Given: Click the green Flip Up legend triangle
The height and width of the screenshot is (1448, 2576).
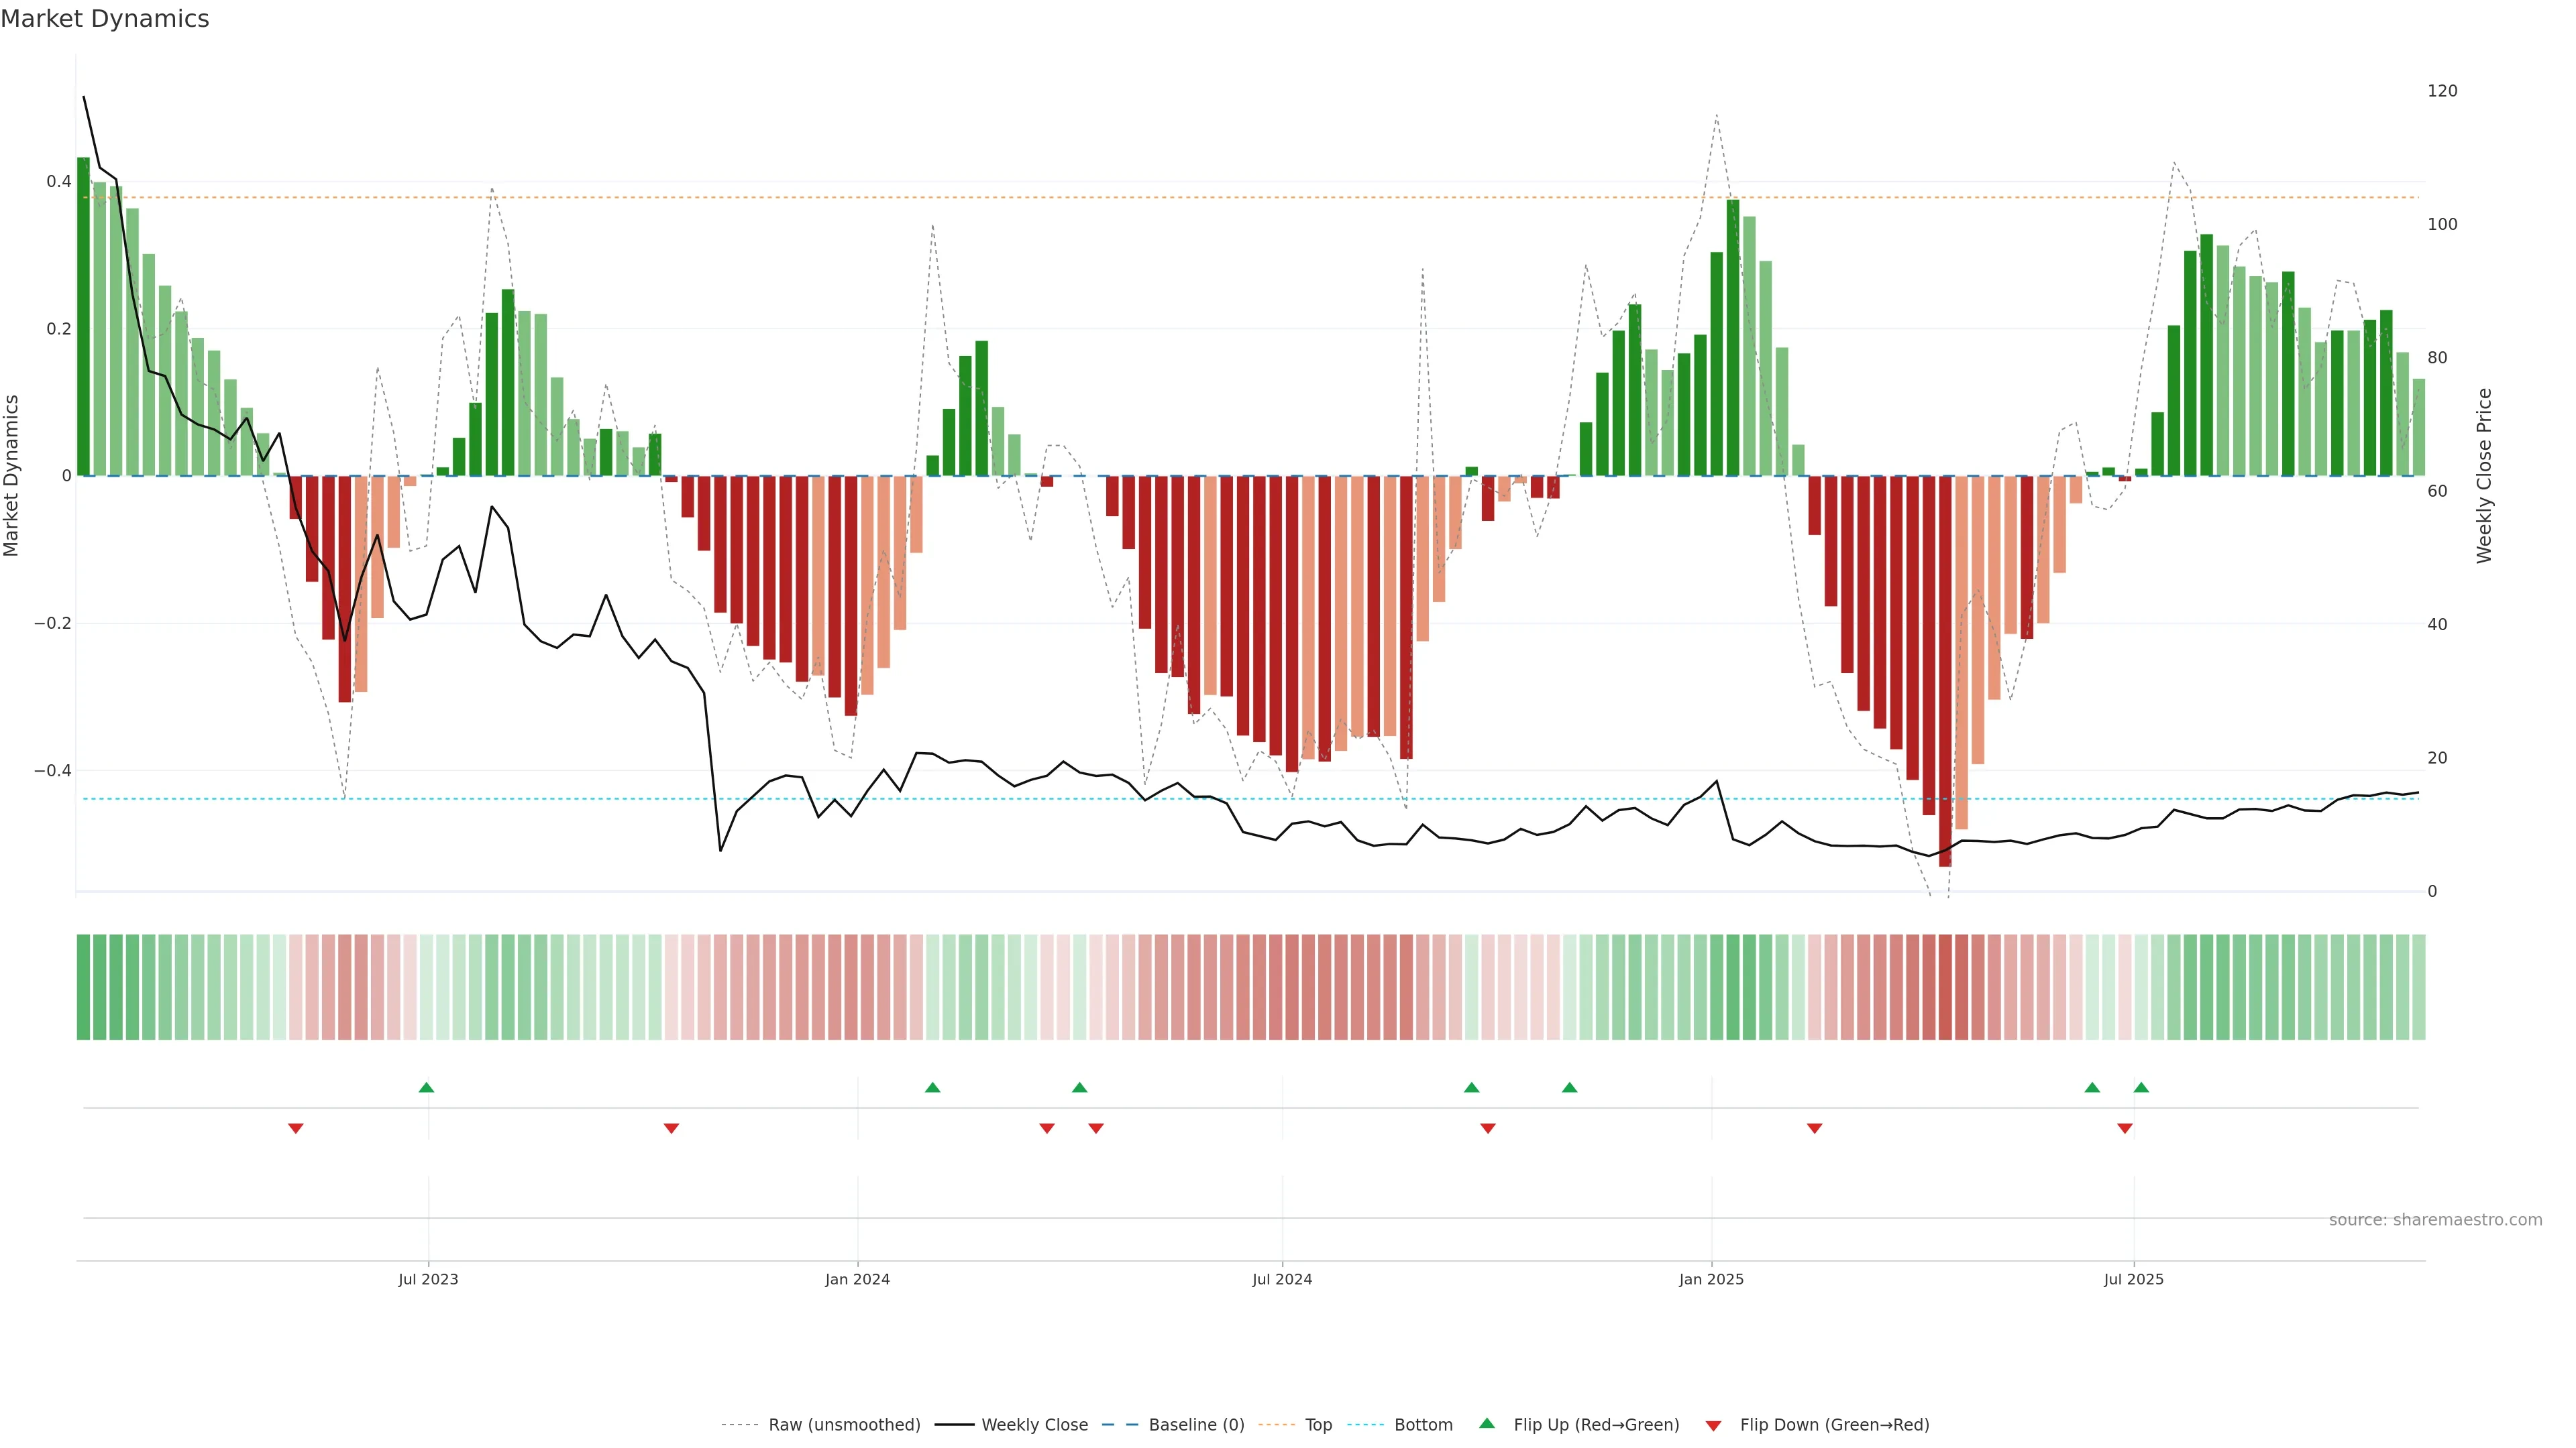Looking at the screenshot, I should pyautogui.click(x=1486, y=1423).
